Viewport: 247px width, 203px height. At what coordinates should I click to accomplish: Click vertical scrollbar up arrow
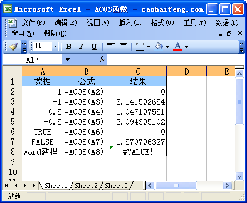click(239, 73)
